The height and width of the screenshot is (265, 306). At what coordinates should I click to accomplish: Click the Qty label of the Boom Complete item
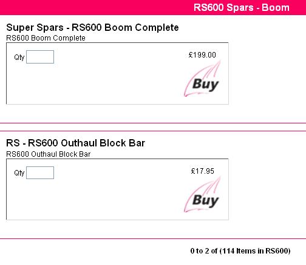[x=19, y=57]
